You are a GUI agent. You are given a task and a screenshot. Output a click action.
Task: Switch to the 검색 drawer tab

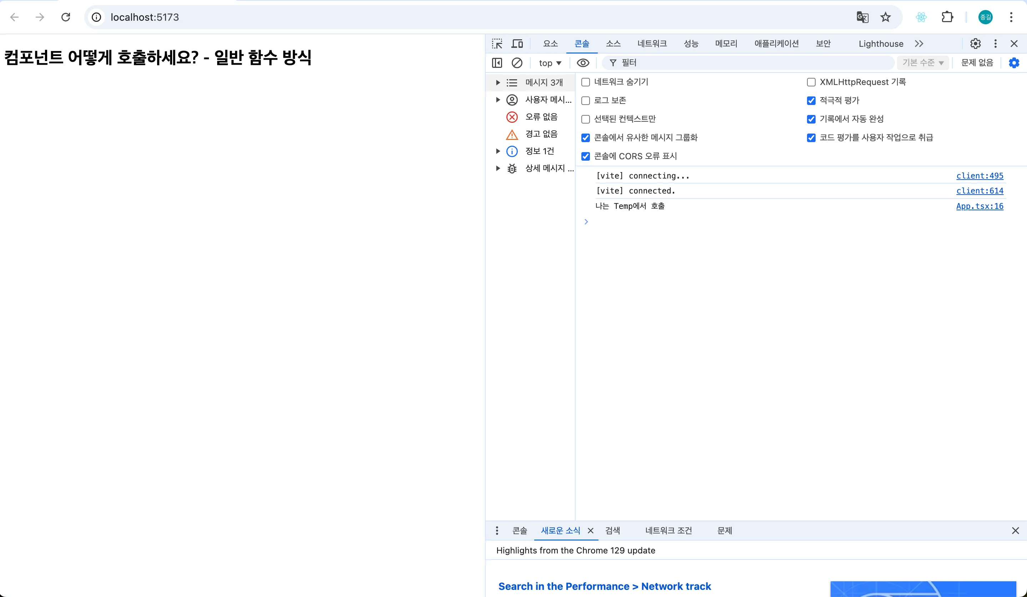click(613, 530)
